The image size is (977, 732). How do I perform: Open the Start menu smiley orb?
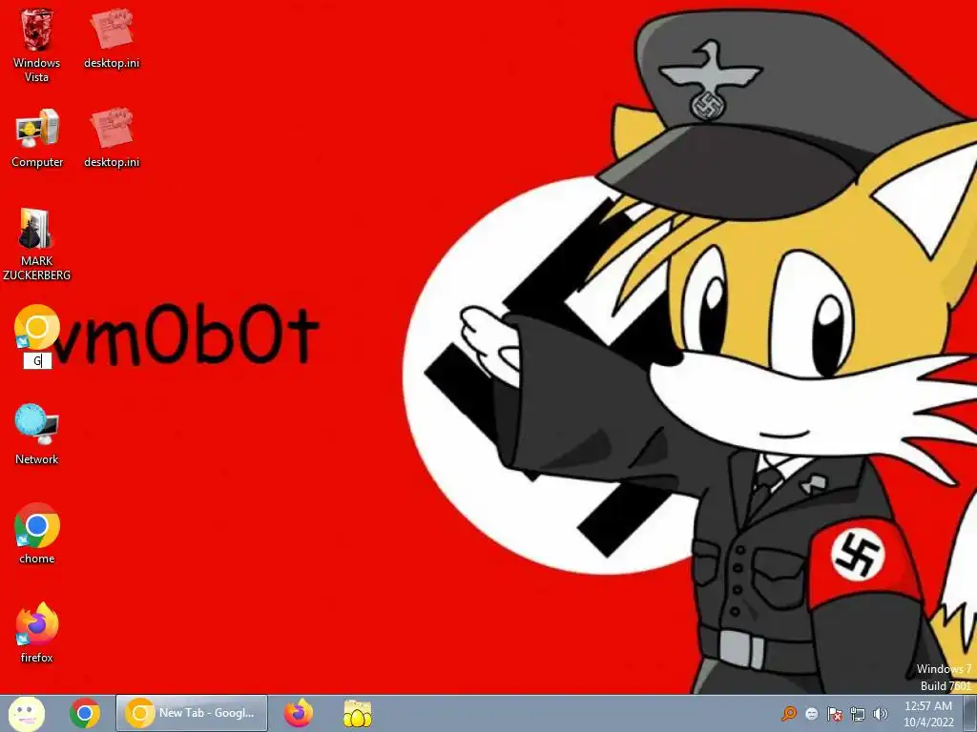(26, 713)
